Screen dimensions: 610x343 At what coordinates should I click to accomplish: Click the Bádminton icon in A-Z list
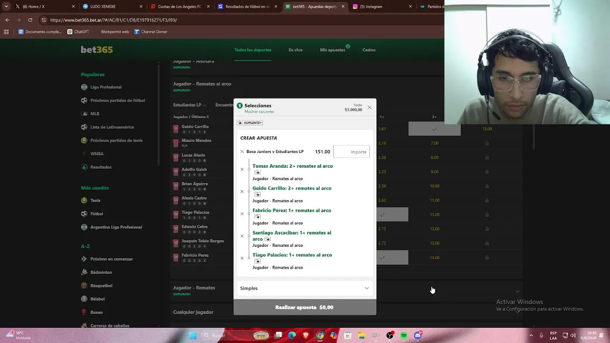pyautogui.click(x=84, y=272)
